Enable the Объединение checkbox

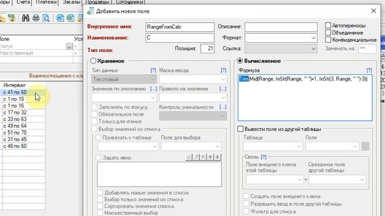328,32
